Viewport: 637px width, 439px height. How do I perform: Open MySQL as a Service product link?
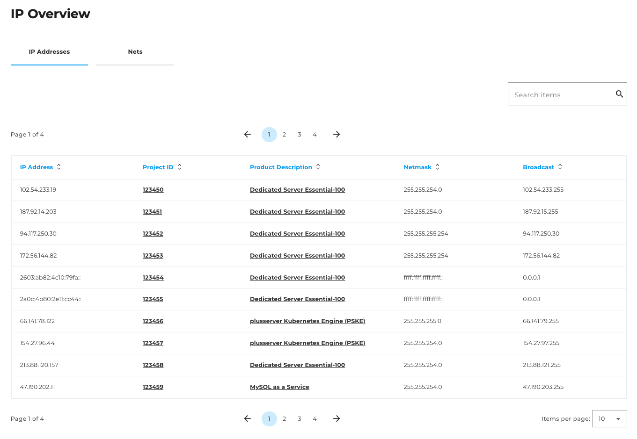[279, 387]
